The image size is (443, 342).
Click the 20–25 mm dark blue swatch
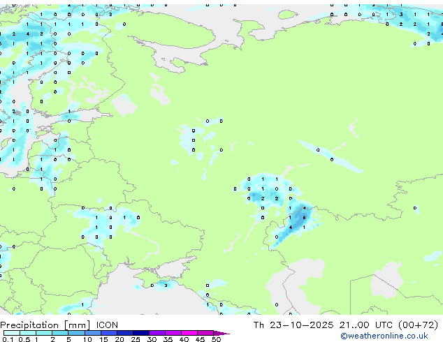click(x=124, y=333)
